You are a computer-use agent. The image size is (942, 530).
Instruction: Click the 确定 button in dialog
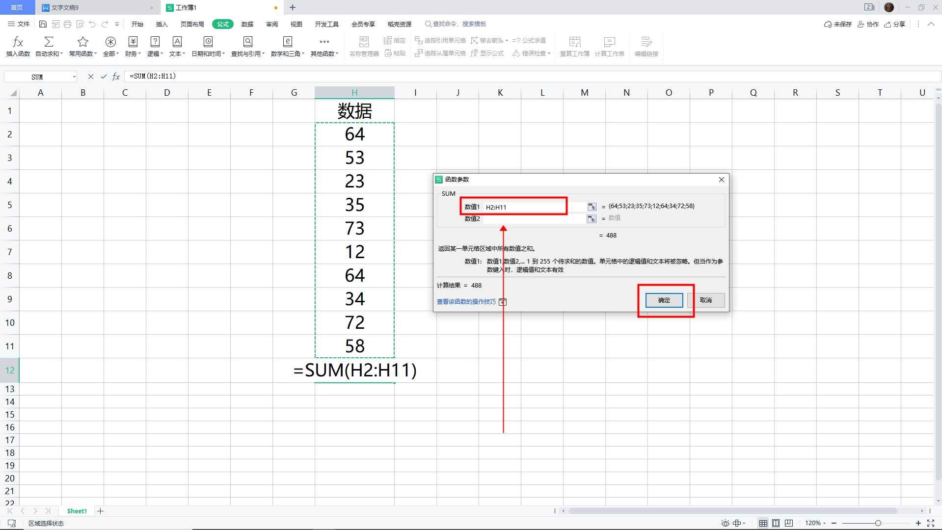664,300
